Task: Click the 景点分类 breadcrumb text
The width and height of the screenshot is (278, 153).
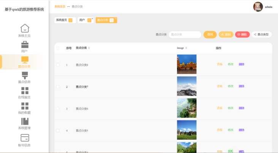Action: 77,6
